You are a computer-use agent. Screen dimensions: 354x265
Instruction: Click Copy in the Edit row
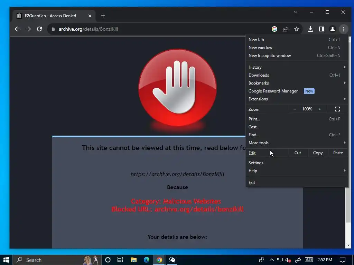coord(318,153)
